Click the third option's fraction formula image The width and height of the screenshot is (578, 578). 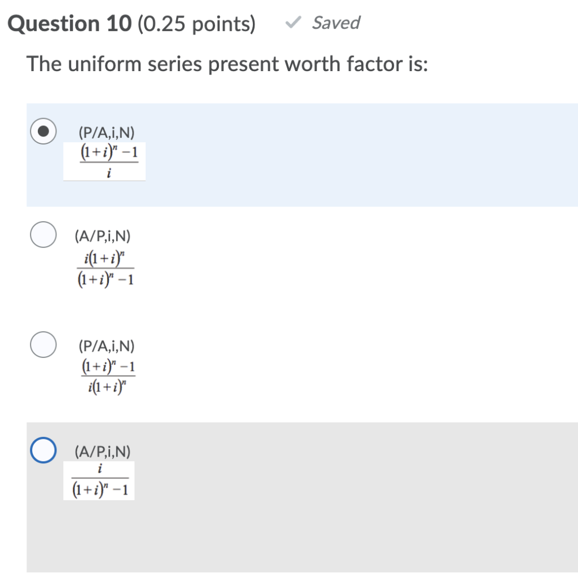(107, 375)
